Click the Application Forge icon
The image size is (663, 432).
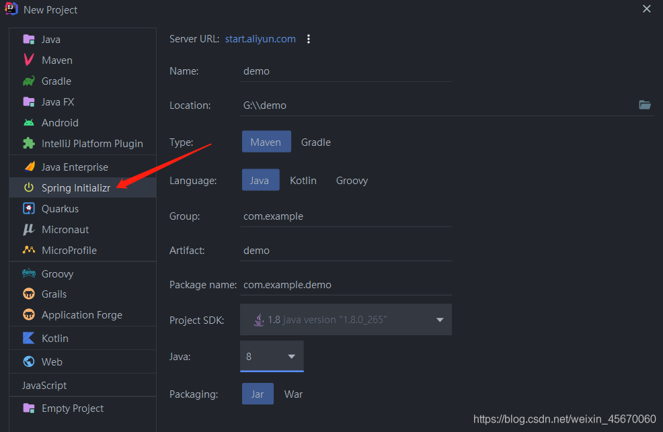tap(29, 314)
